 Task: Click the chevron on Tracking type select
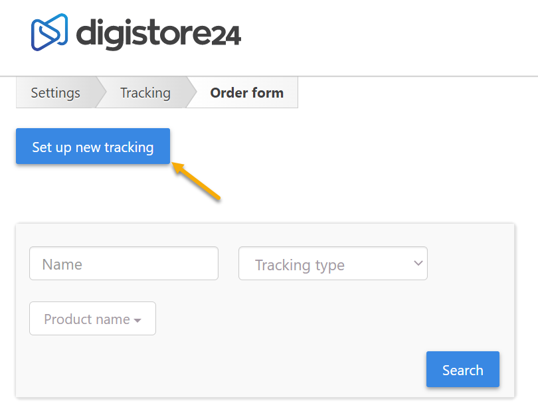pyautogui.click(x=418, y=263)
